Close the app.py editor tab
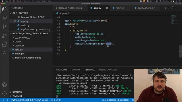182x102 pixels. (107, 8)
